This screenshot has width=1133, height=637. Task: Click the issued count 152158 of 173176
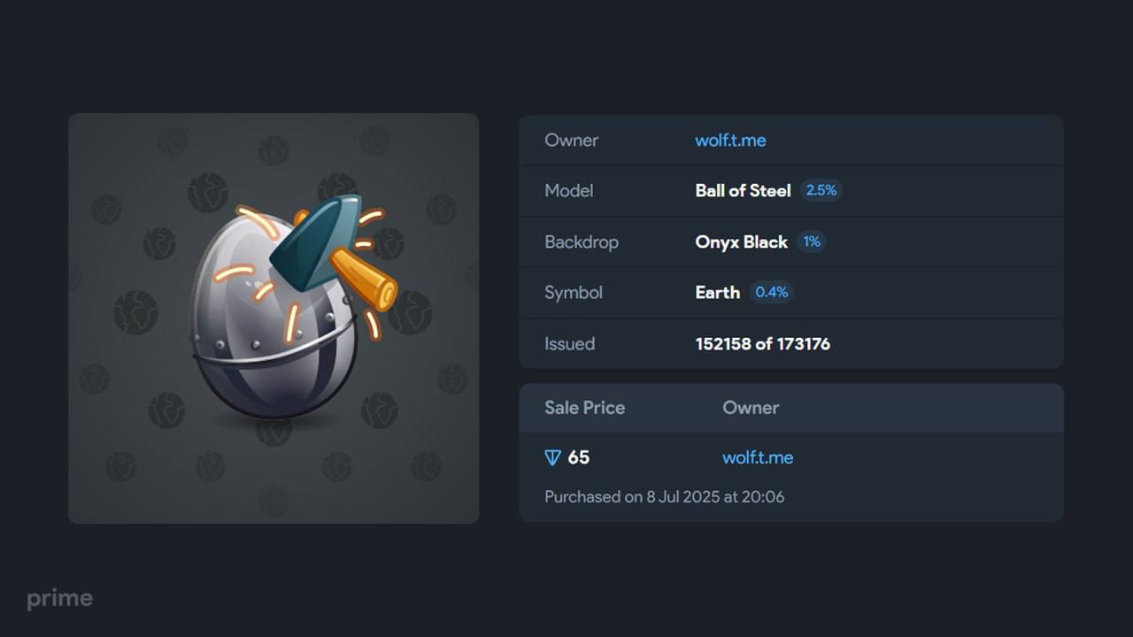pos(762,343)
